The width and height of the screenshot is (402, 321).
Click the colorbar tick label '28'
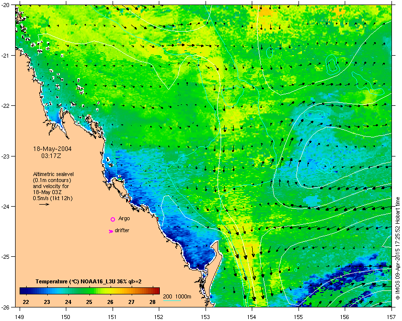152,302
